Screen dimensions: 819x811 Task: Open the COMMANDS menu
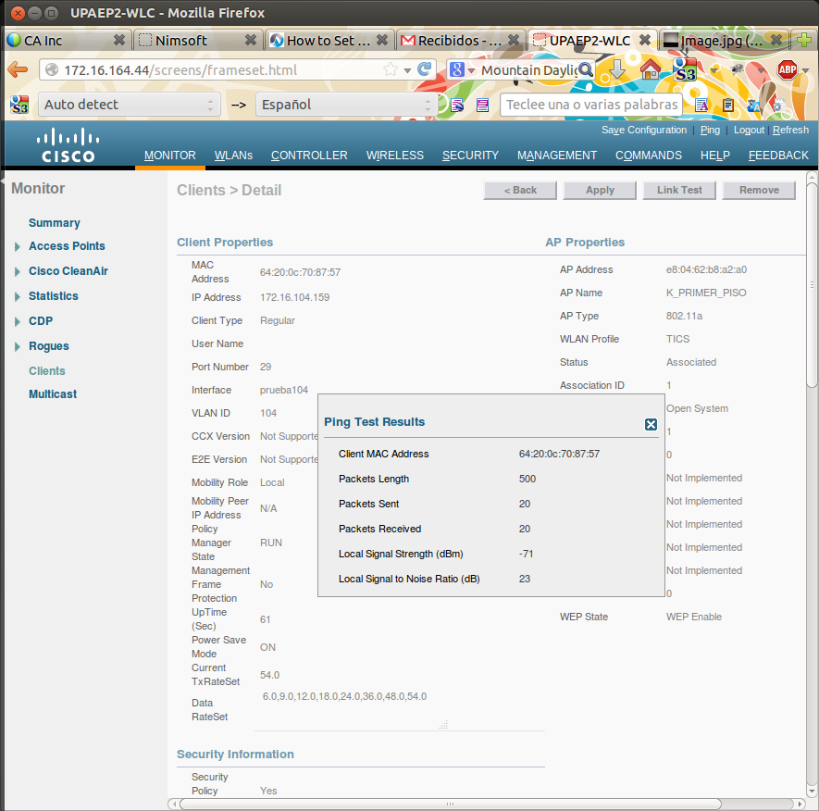pos(648,156)
